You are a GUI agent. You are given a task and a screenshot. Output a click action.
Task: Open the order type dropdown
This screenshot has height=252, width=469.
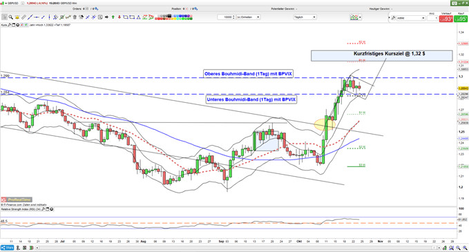411,18
